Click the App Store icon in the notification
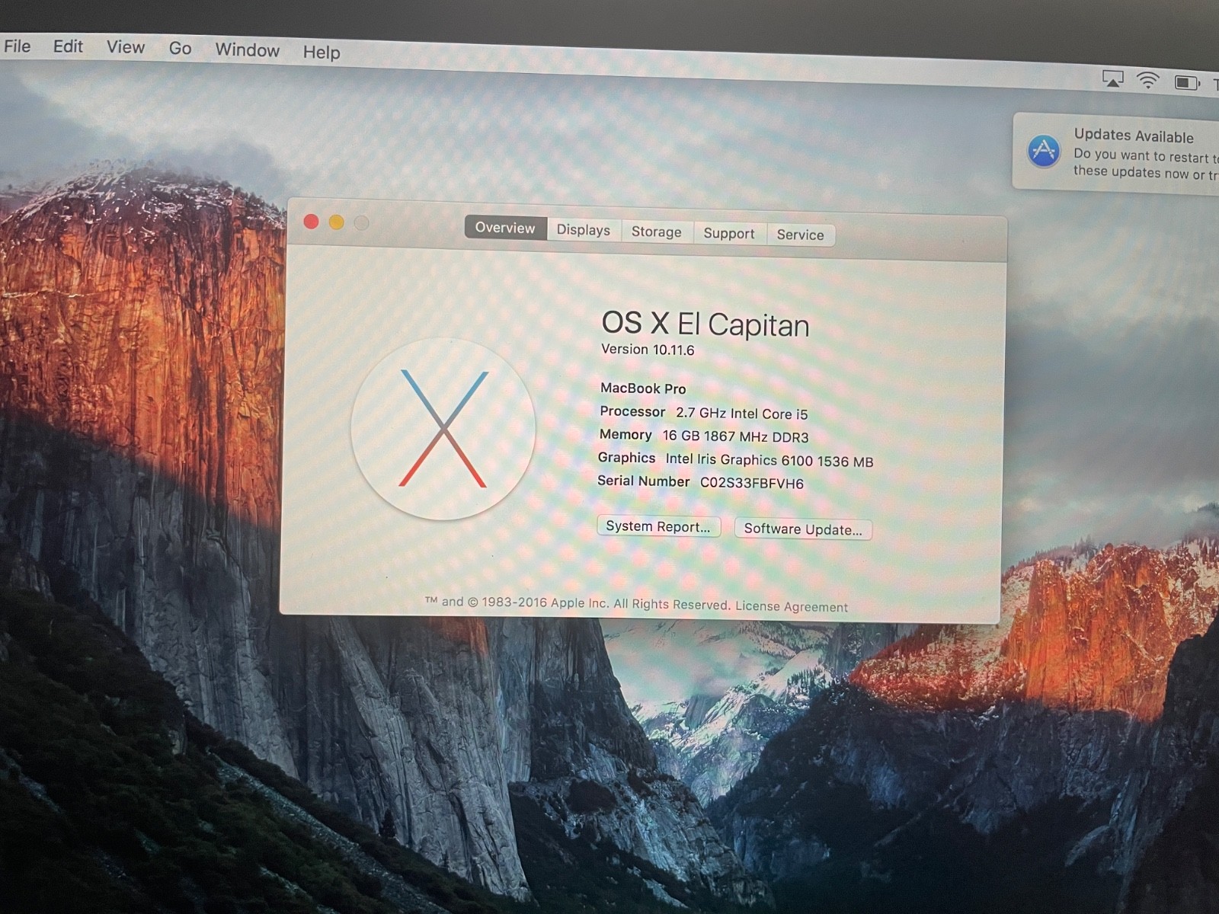This screenshot has width=1219, height=914. pos(1043,150)
